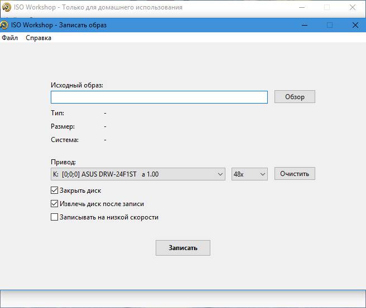Image resolution: width=366 pixels, height=308 pixels.
Task: Click the Очистить button
Action: (295, 174)
